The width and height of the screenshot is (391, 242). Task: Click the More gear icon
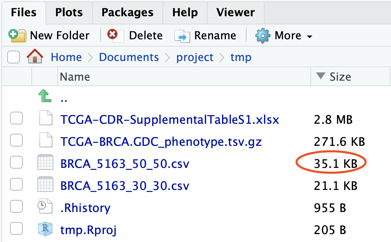tap(263, 36)
